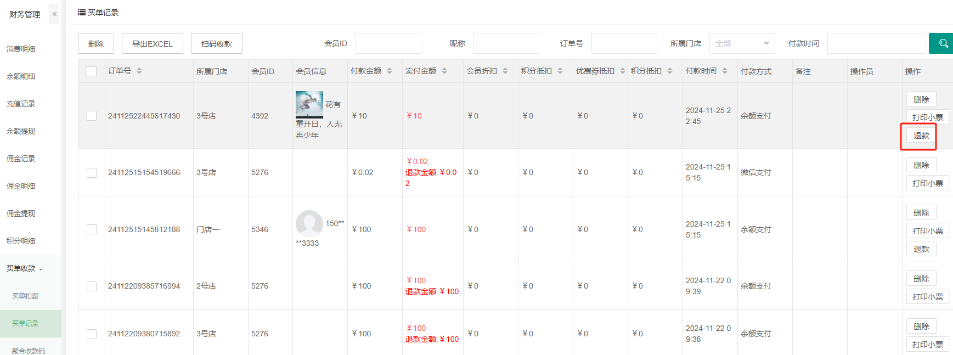This screenshot has width=953, height=355.
Task: Sort by 会员折扣 column arrows
Action: pos(505,71)
